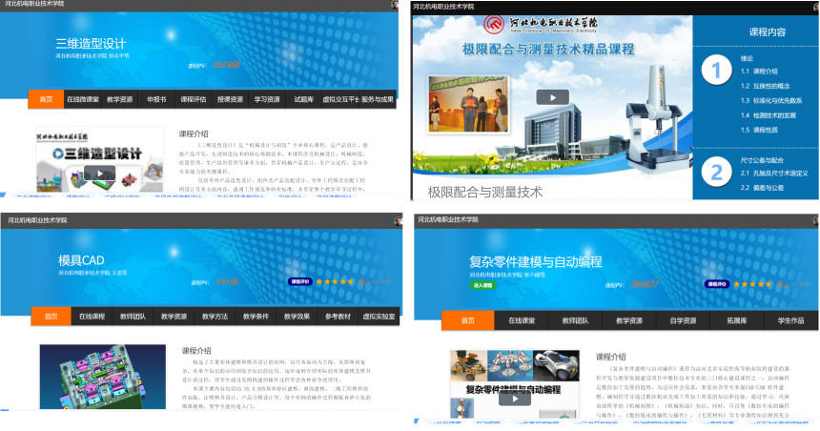Open 首页 tab on 三维造型设计 page

[46, 99]
